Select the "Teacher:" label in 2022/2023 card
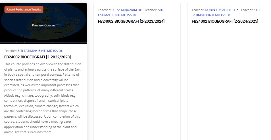The width and height of the screenshot is (271, 140). pyautogui.click(x=11, y=51)
